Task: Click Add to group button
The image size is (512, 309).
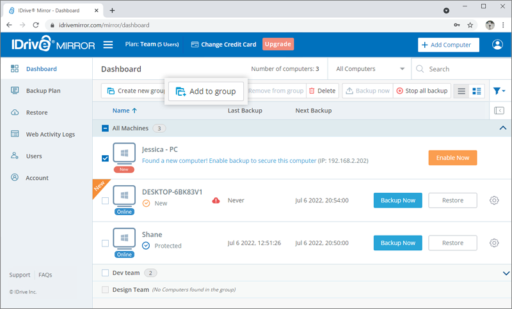Action: [206, 91]
